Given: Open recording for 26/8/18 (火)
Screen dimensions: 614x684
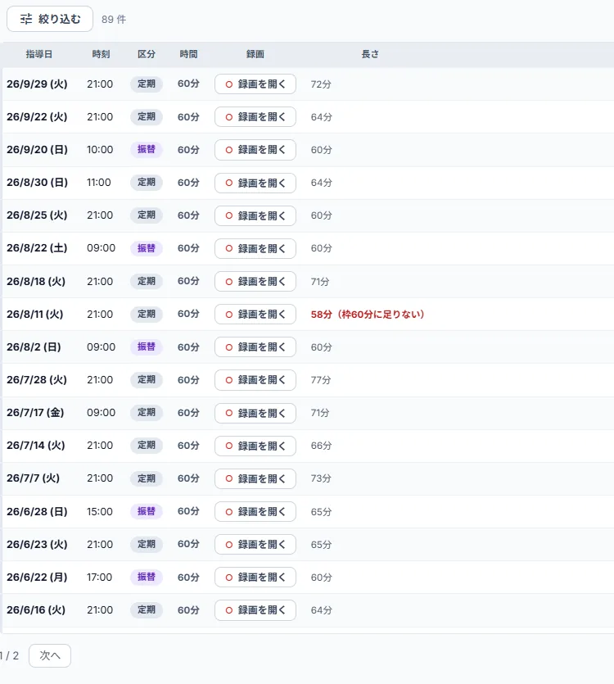Looking at the screenshot, I should (x=255, y=281).
